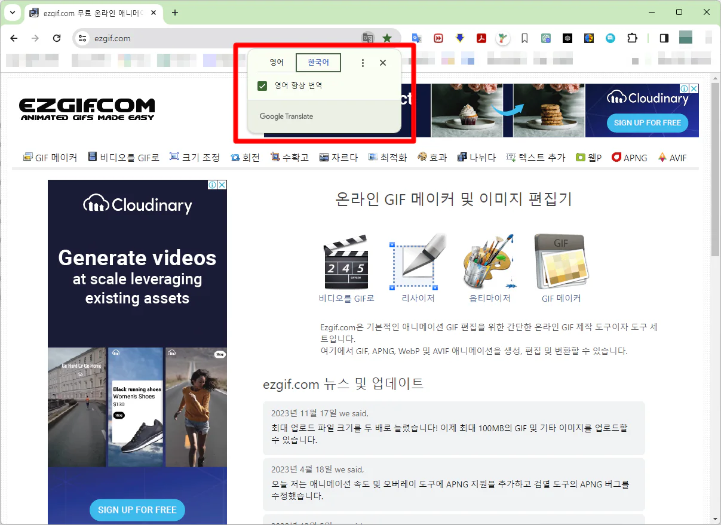Open the Extensions puzzle piece menu
Image resolution: width=721 pixels, height=525 pixels.
[632, 38]
